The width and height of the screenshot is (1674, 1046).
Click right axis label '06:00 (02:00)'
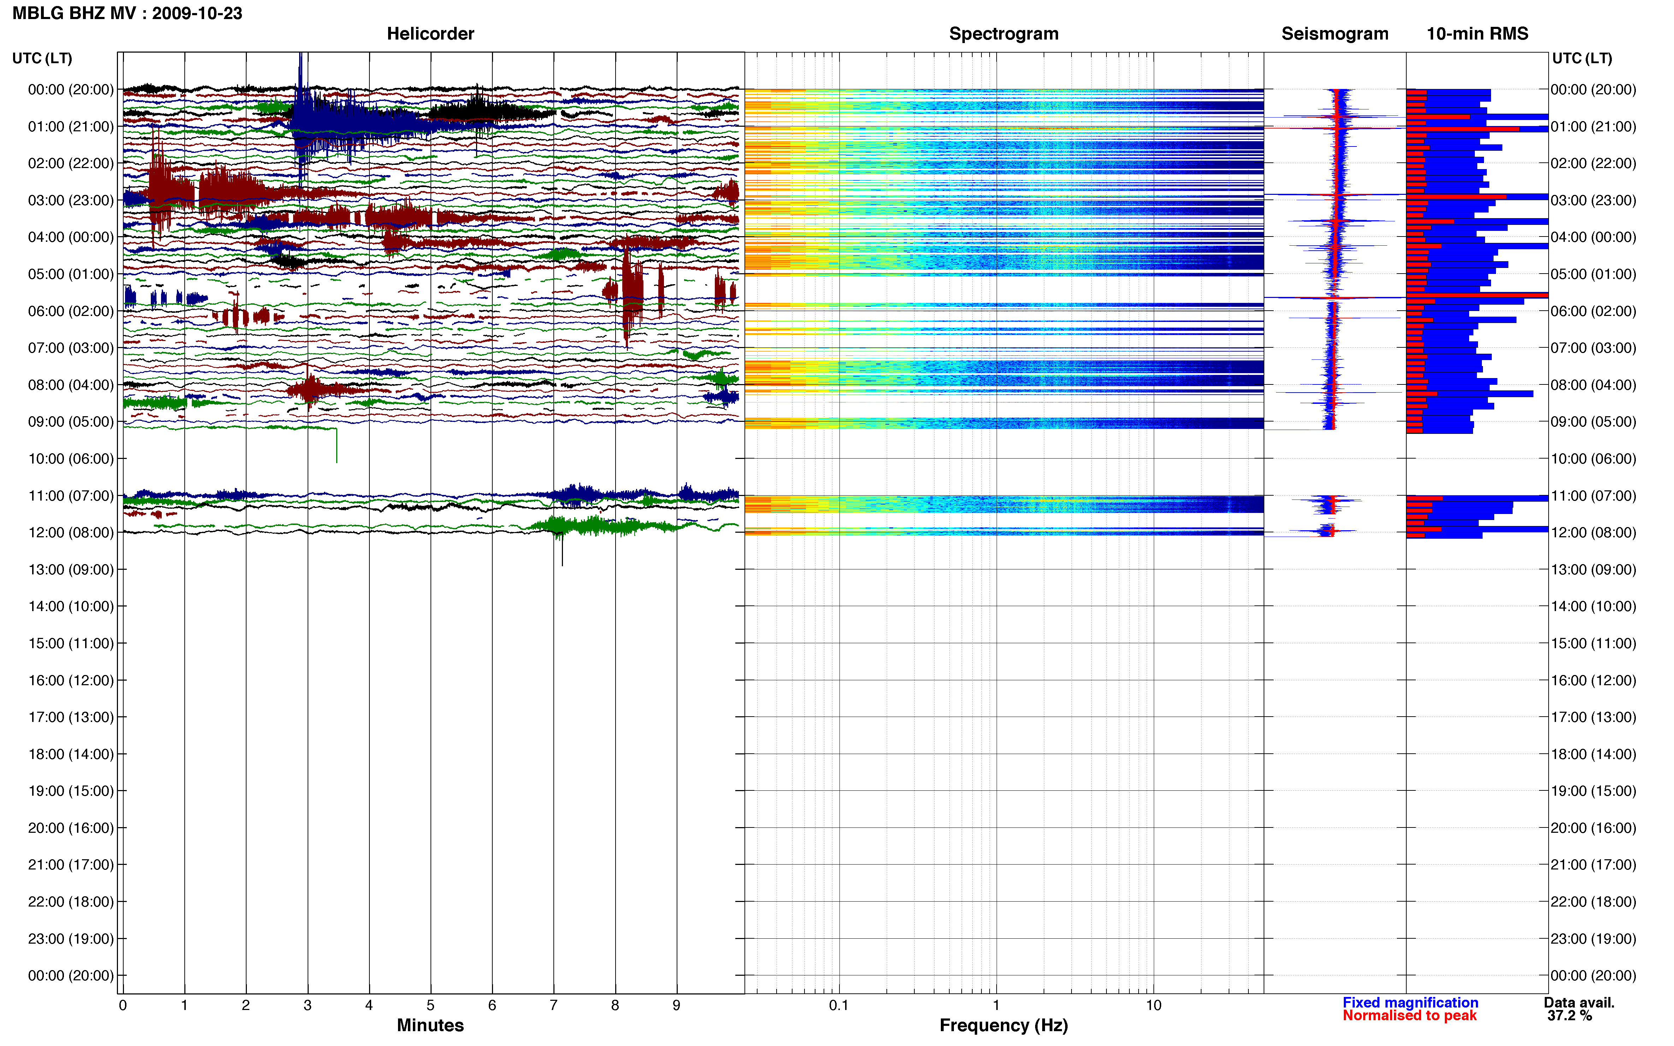[x=1594, y=311]
